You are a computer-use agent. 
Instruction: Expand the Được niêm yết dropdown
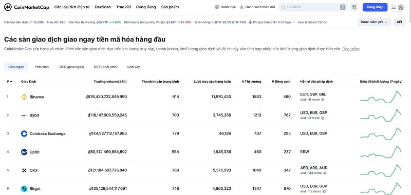click(375, 22)
